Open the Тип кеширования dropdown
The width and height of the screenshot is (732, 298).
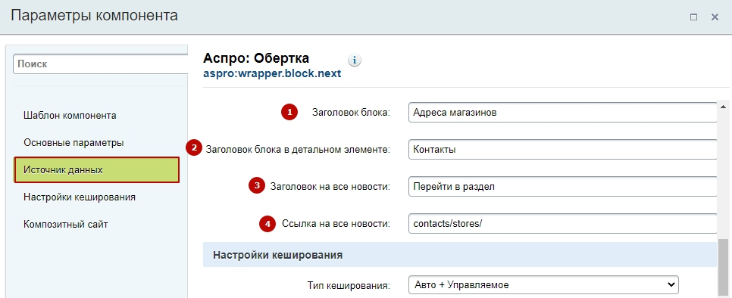pyautogui.click(x=543, y=284)
